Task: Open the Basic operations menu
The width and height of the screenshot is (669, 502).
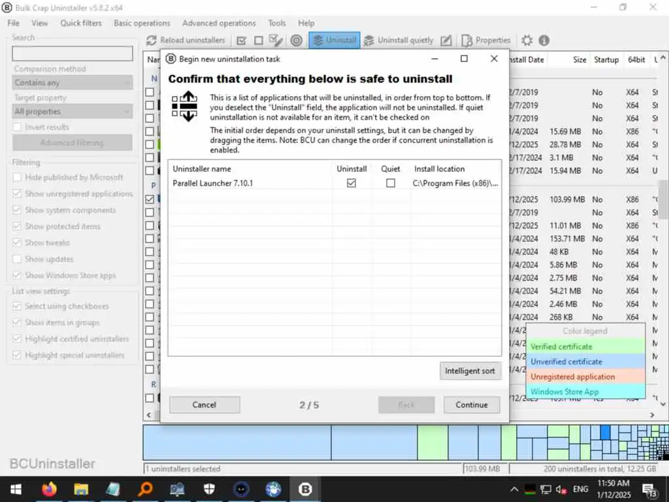Action: 142,23
